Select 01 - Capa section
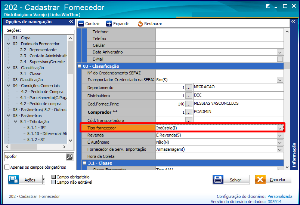The height and width of the screenshot is (205, 300). [x=22, y=38]
